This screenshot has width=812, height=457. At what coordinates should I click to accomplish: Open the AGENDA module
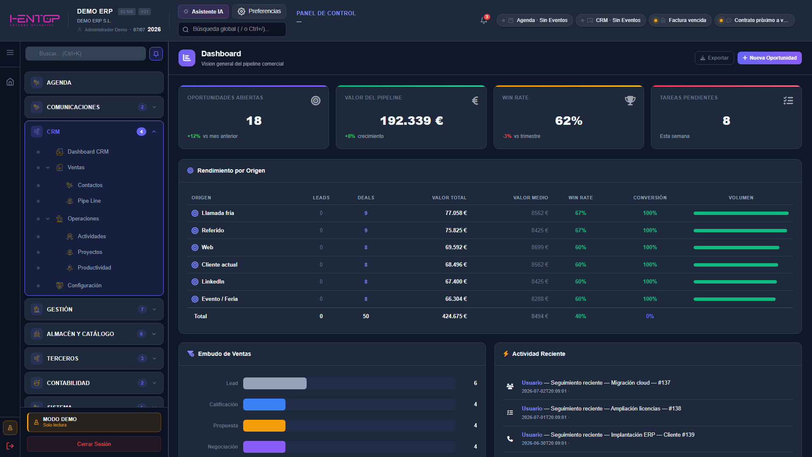tap(94, 83)
